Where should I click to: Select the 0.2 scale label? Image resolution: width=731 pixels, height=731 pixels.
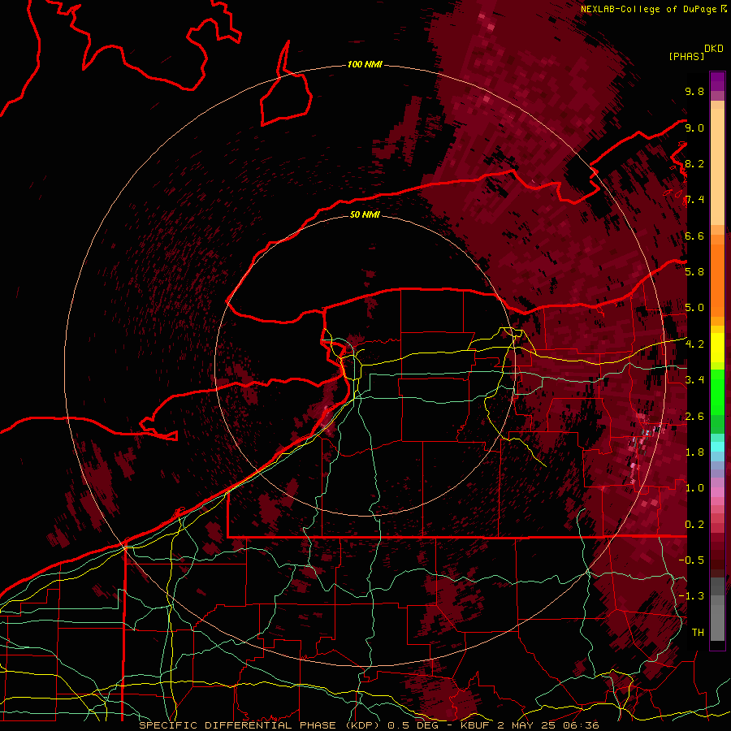694,525
